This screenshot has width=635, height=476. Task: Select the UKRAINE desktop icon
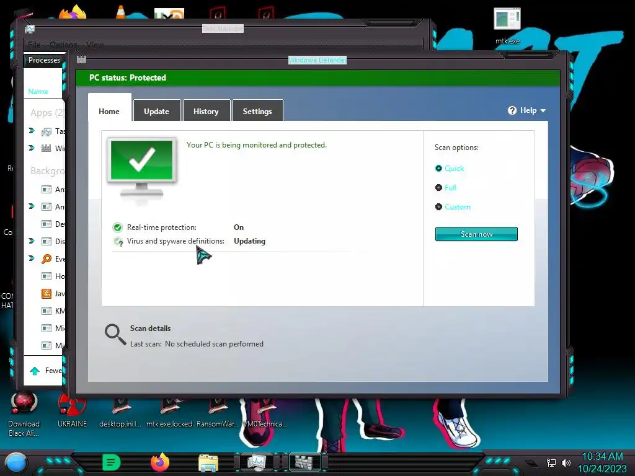[72, 411]
